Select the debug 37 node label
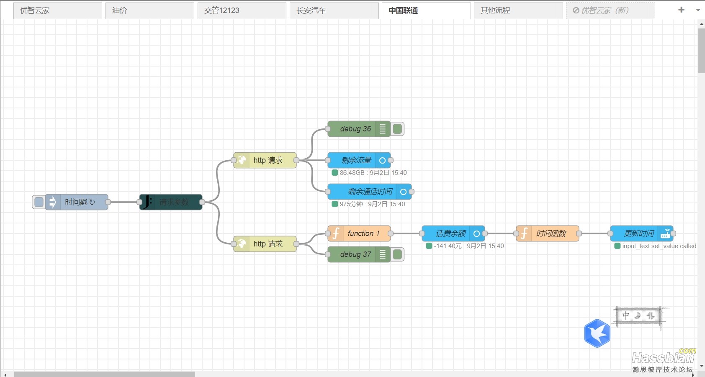The height and width of the screenshot is (377, 705). [x=355, y=254]
